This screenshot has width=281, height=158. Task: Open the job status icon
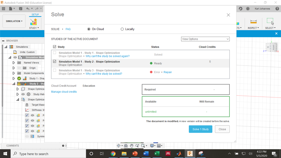click(x=241, y=9)
